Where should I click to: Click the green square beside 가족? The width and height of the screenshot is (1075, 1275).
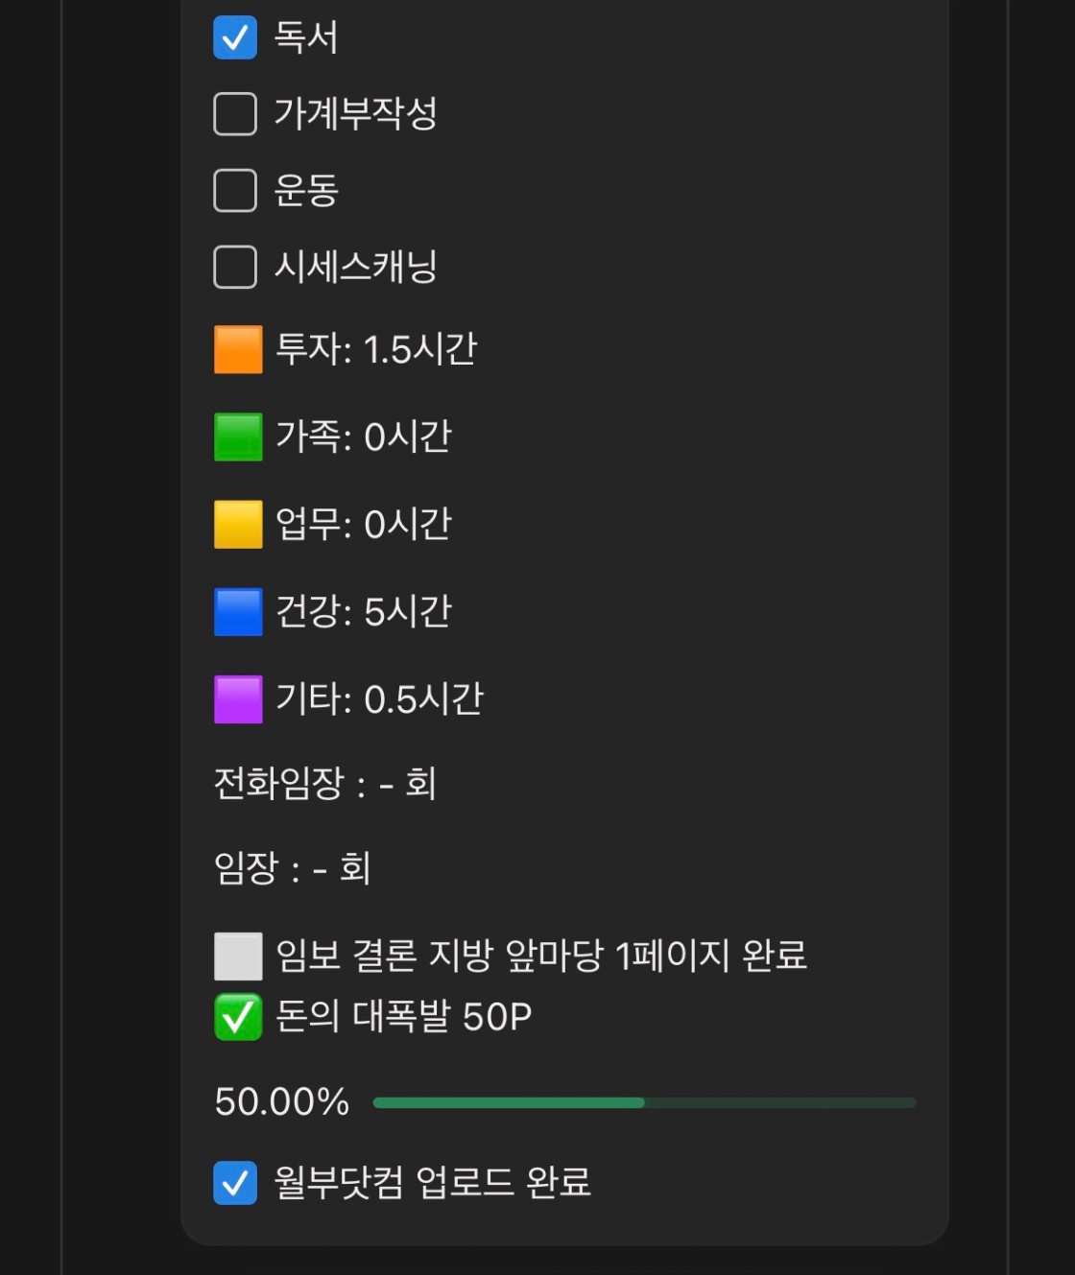tap(238, 437)
